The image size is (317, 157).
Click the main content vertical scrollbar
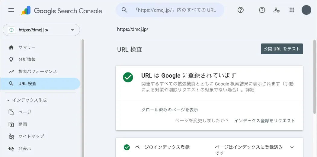tap(314, 77)
